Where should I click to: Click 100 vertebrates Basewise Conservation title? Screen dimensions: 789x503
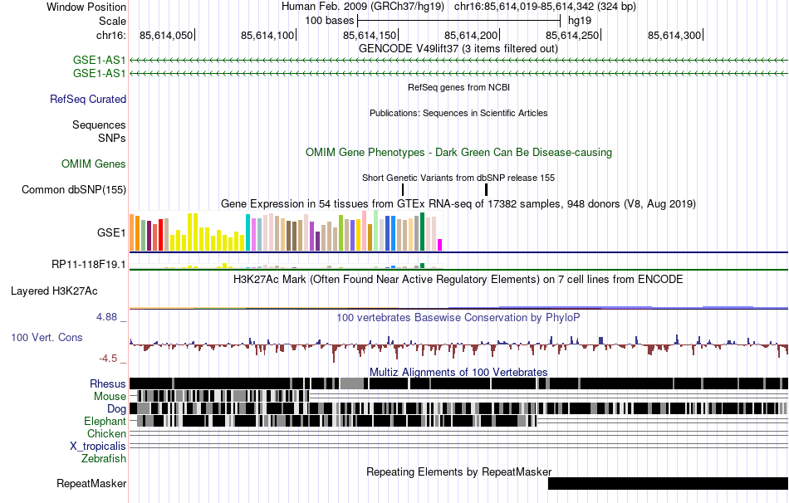pyautogui.click(x=458, y=317)
